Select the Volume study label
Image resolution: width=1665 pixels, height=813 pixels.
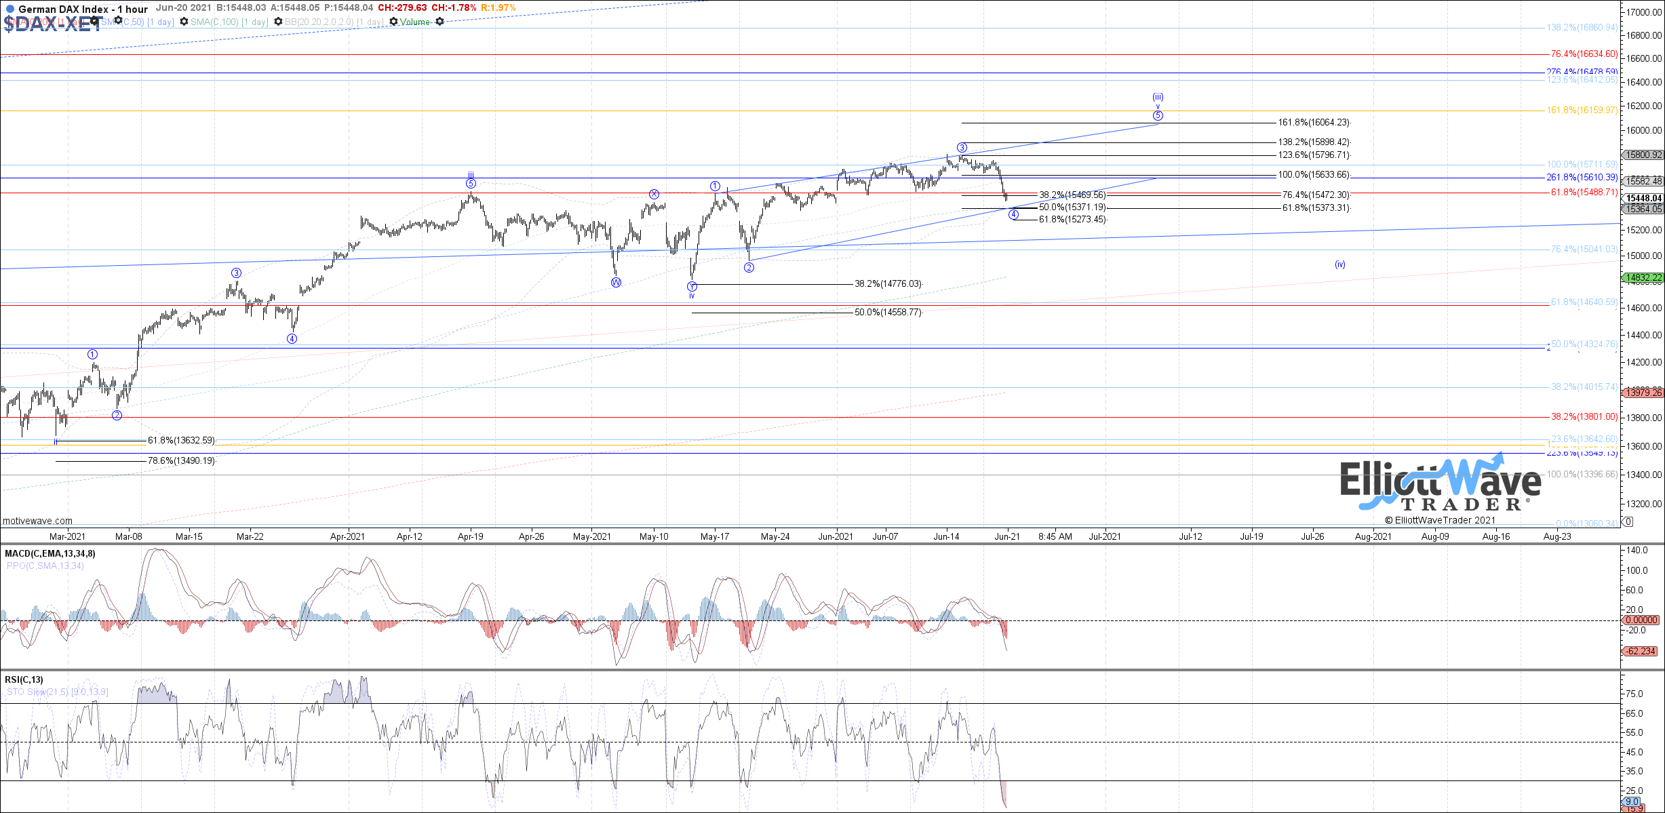[x=414, y=22]
